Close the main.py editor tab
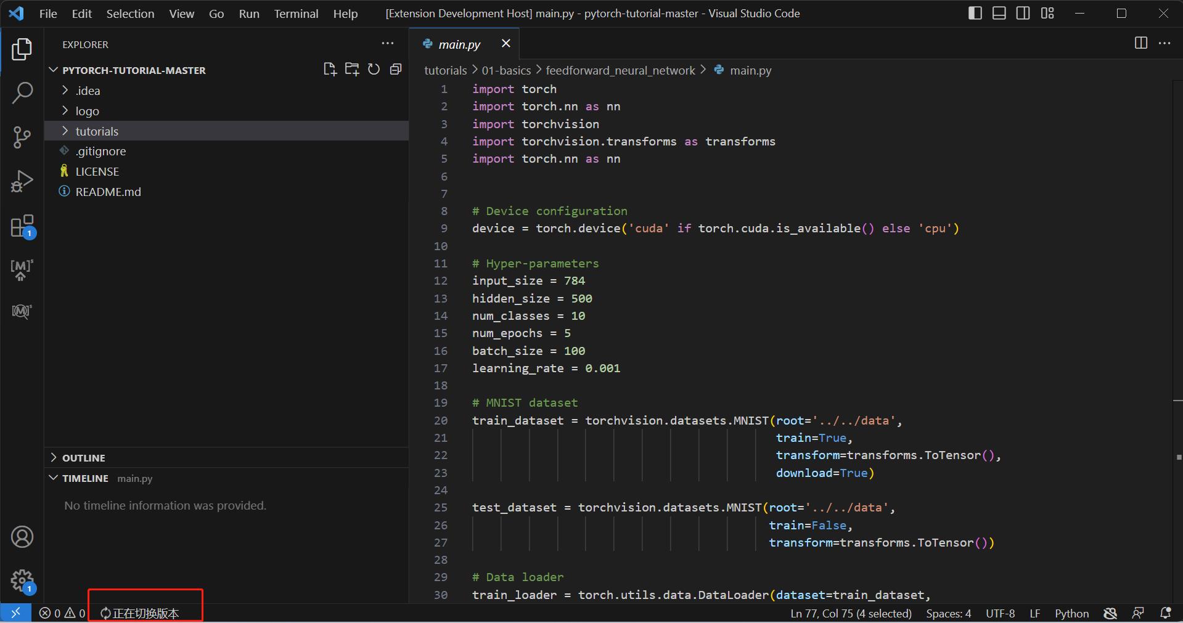Image resolution: width=1183 pixels, height=623 pixels. click(x=506, y=43)
